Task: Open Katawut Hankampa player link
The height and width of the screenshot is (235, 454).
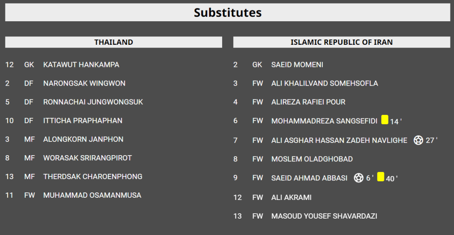Action: coord(81,65)
